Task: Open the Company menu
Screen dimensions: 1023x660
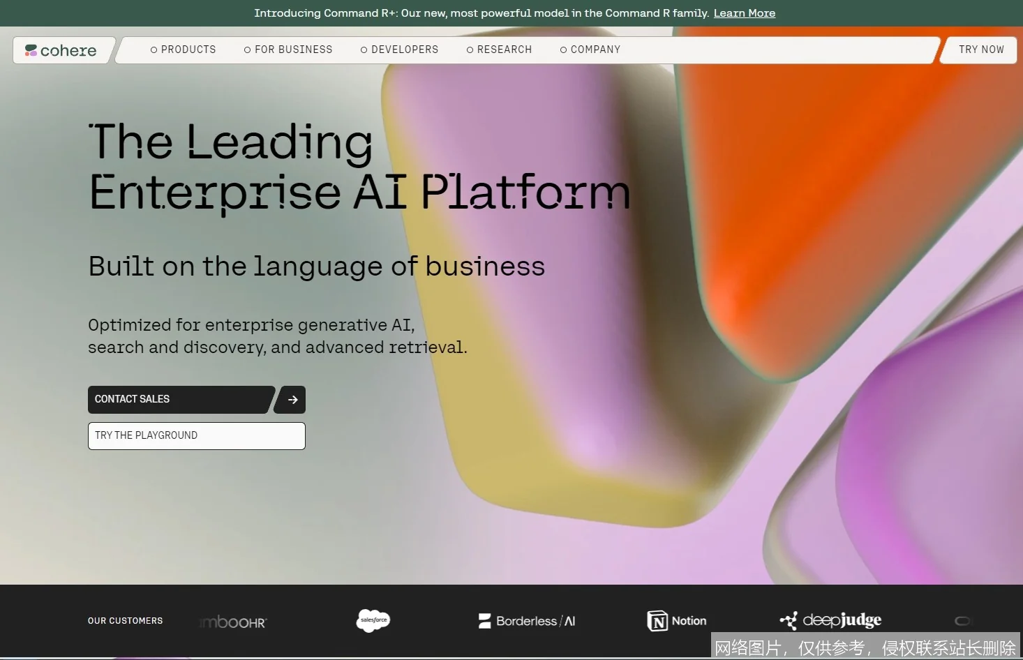Action: point(590,50)
